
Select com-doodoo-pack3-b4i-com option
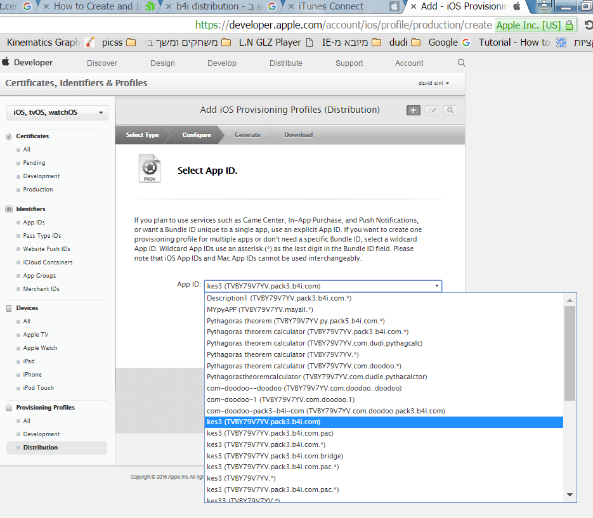click(x=384, y=411)
